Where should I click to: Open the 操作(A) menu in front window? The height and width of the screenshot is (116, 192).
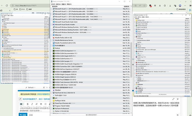(58, 4)
